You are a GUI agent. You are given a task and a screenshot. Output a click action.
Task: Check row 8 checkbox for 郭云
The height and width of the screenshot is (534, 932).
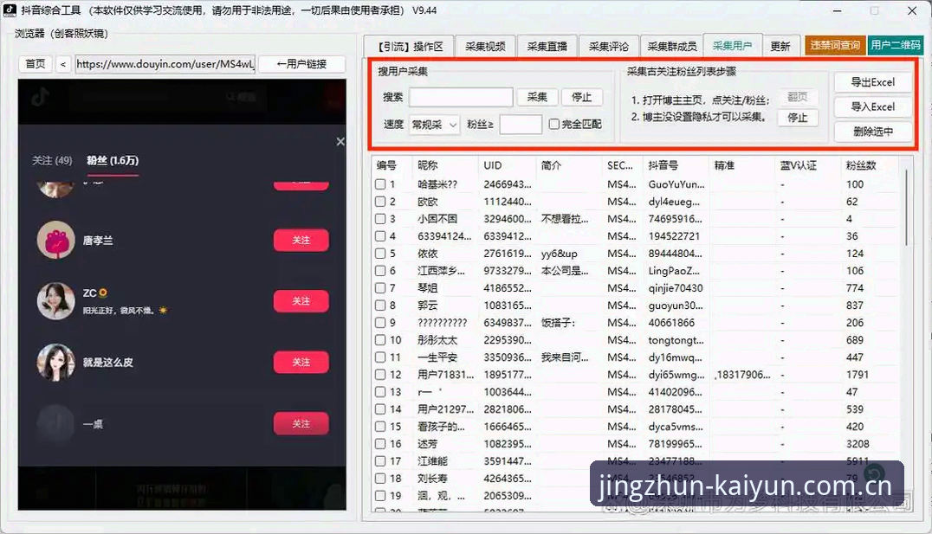pyautogui.click(x=380, y=306)
